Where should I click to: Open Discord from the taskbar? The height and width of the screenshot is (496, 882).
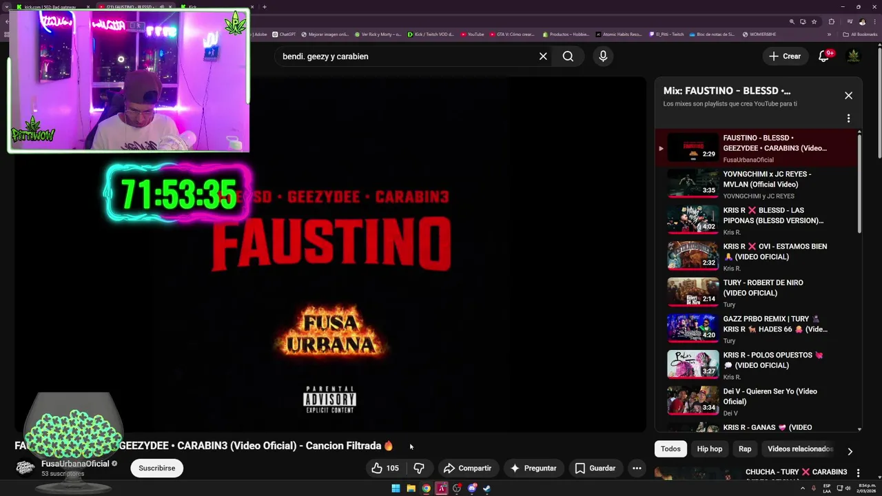[471, 488]
